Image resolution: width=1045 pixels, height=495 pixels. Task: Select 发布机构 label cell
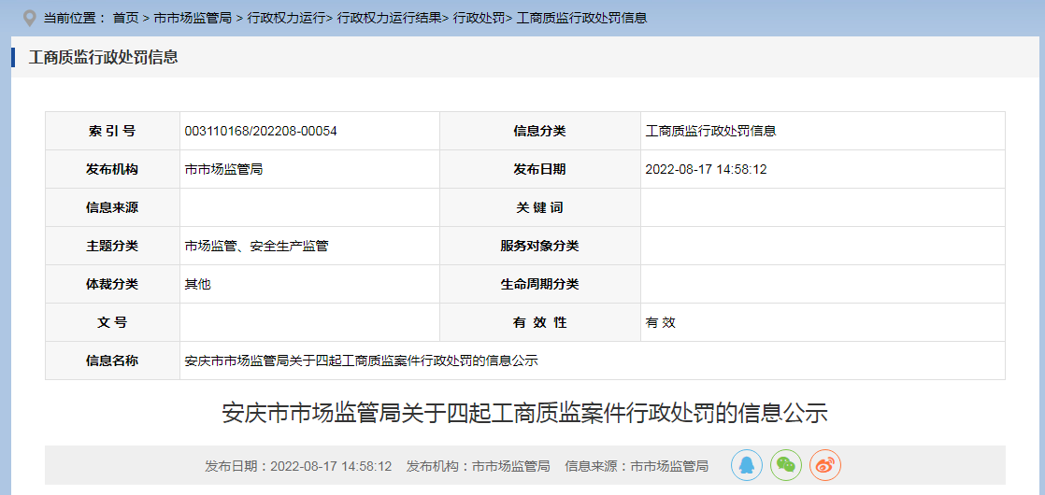112,169
